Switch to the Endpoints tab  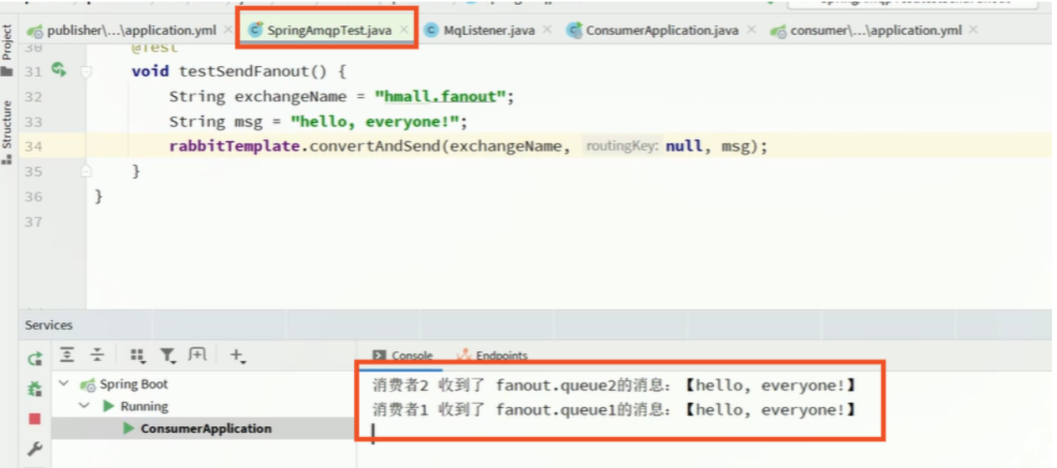pos(492,355)
